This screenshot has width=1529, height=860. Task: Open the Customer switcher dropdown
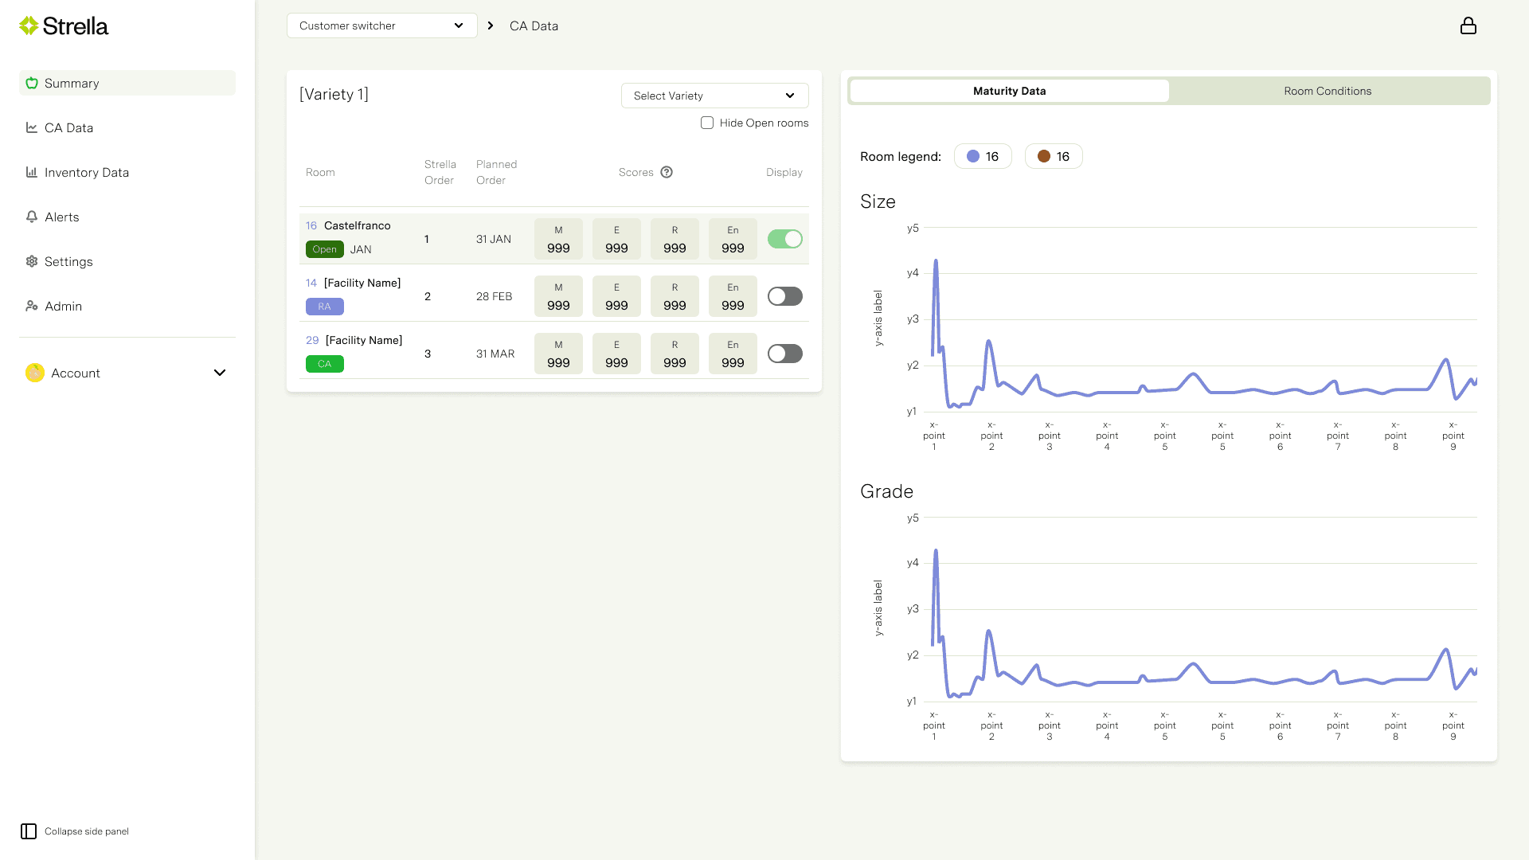coord(381,25)
